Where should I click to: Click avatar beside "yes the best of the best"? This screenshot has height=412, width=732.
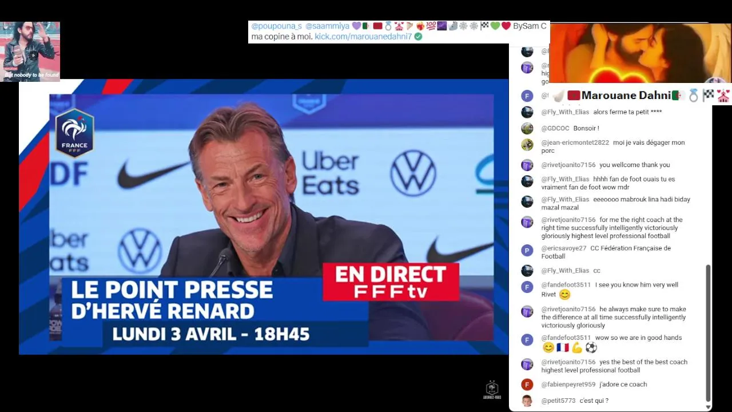click(x=527, y=364)
